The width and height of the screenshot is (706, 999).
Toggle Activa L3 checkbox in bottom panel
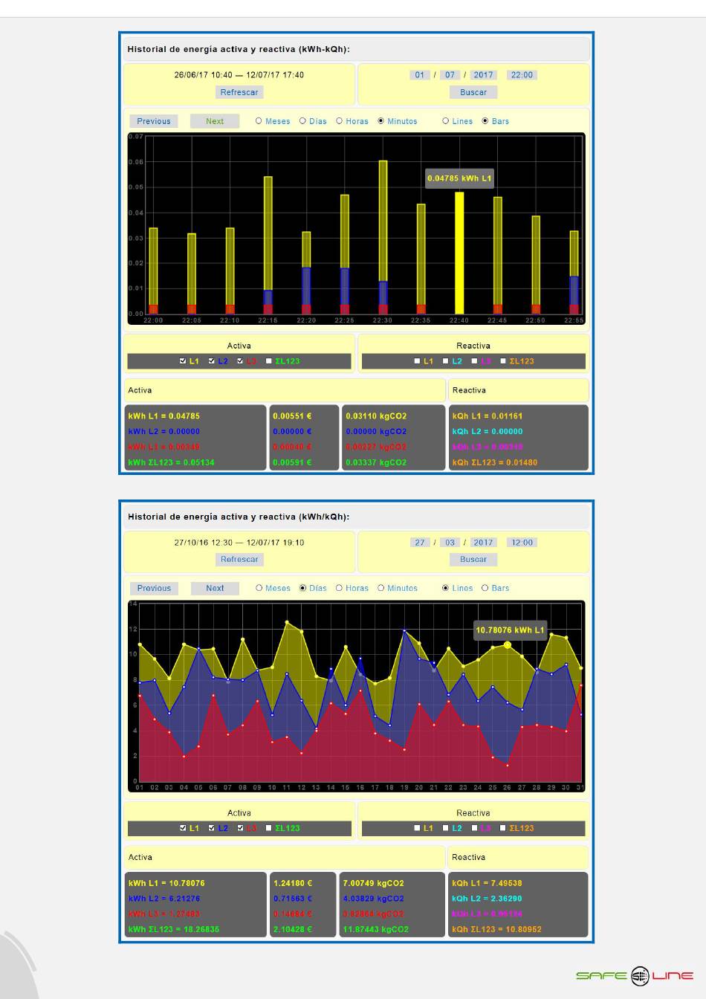tap(240, 828)
